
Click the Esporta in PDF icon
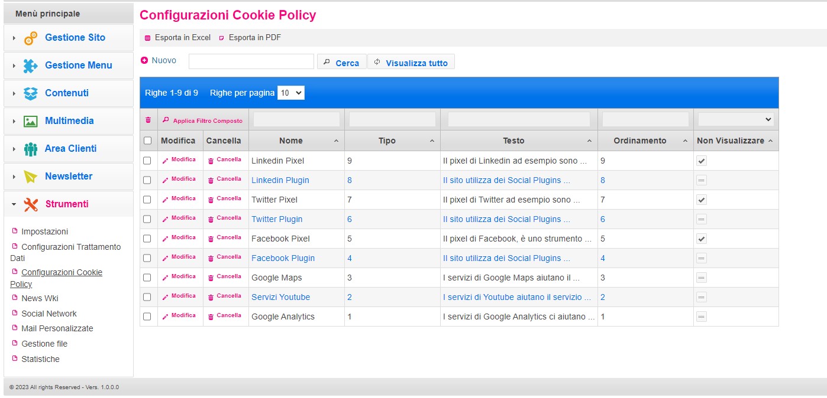(x=222, y=38)
